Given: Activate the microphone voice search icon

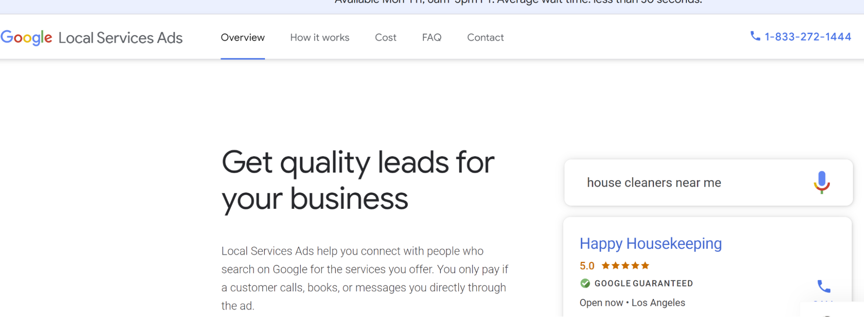Looking at the screenshot, I should [x=822, y=182].
